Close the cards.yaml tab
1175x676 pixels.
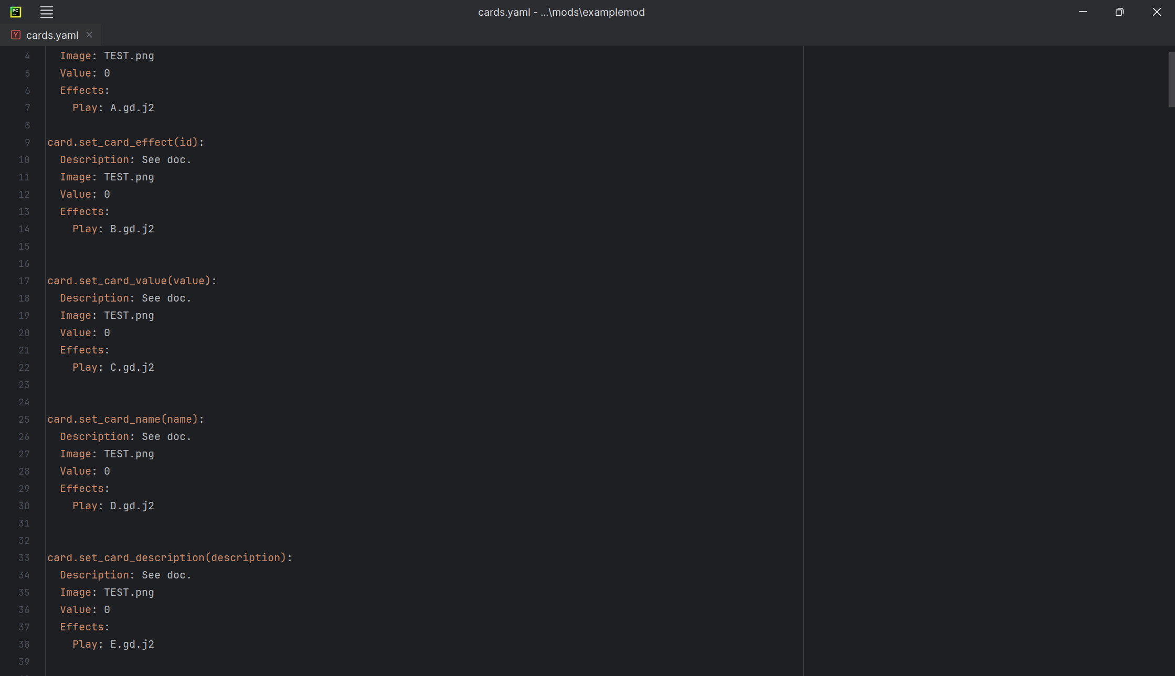pos(89,35)
